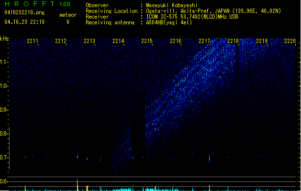Click the 2217 time axis marker

point(204,41)
